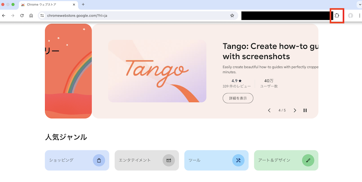Open a new tab with plus button
362x182 pixels.
pos(83,4)
